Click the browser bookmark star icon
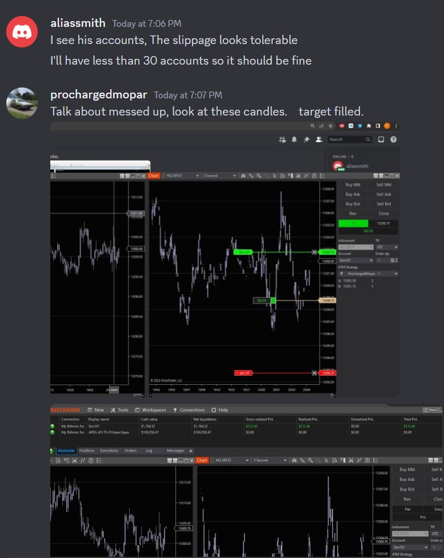Viewport: 444px width, 558px height. [330, 126]
